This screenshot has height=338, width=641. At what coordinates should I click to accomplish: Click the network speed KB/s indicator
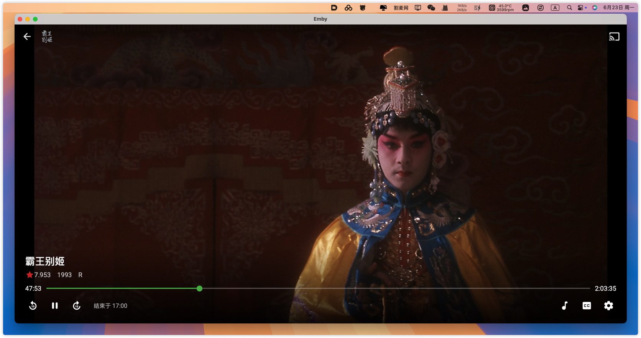(462, 8)
